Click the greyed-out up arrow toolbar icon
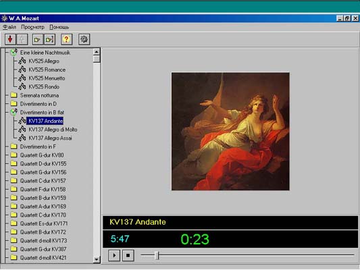Image resolution: width=360 pixels, height=270 pixels. point(22,39)
